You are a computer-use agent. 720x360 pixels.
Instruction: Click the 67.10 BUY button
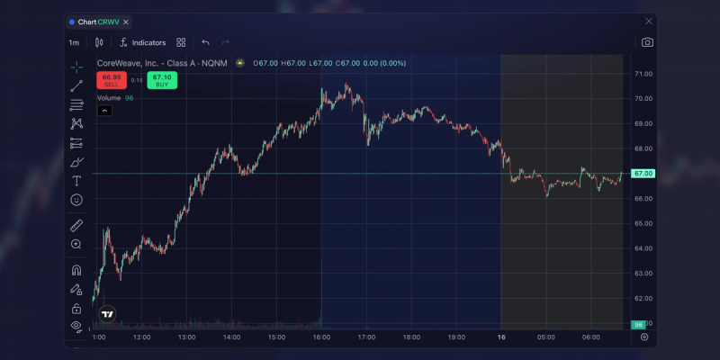pyautogui.click(x=162, y=80)
